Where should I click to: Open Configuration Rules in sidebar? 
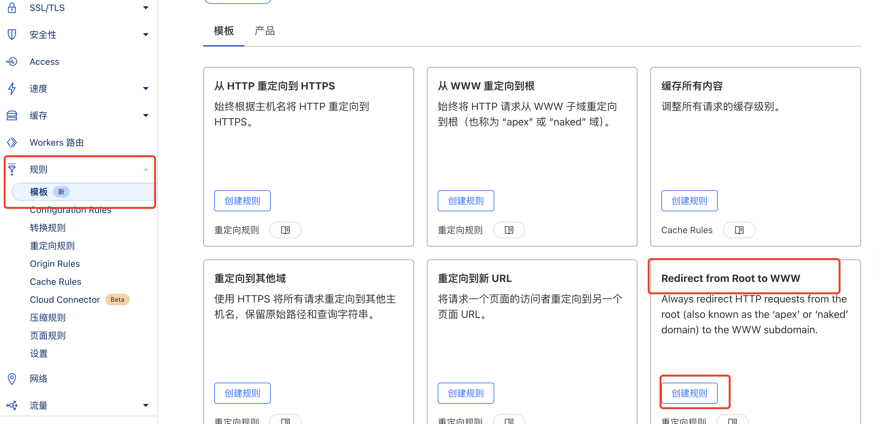point(70,210)
